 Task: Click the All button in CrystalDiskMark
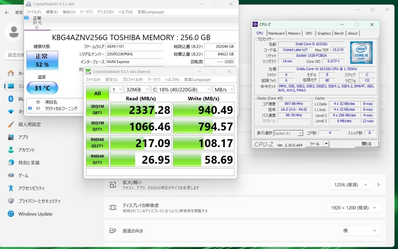(x=97, y=93)
